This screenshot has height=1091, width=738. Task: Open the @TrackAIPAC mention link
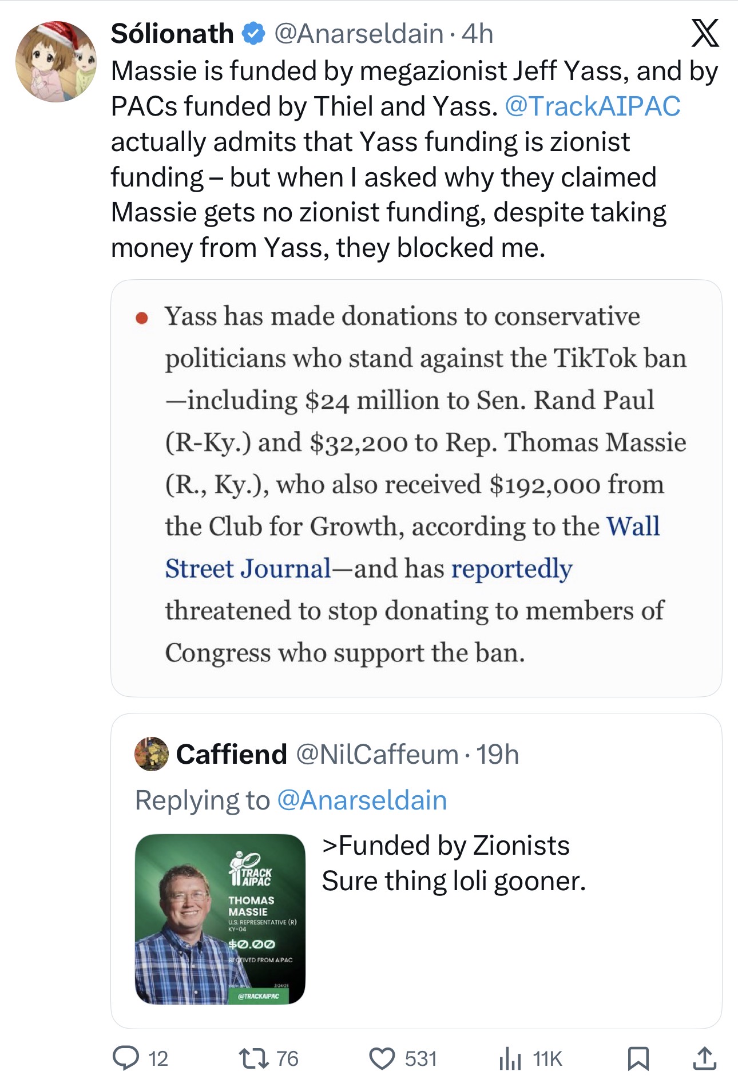click(x=592, y=106)
